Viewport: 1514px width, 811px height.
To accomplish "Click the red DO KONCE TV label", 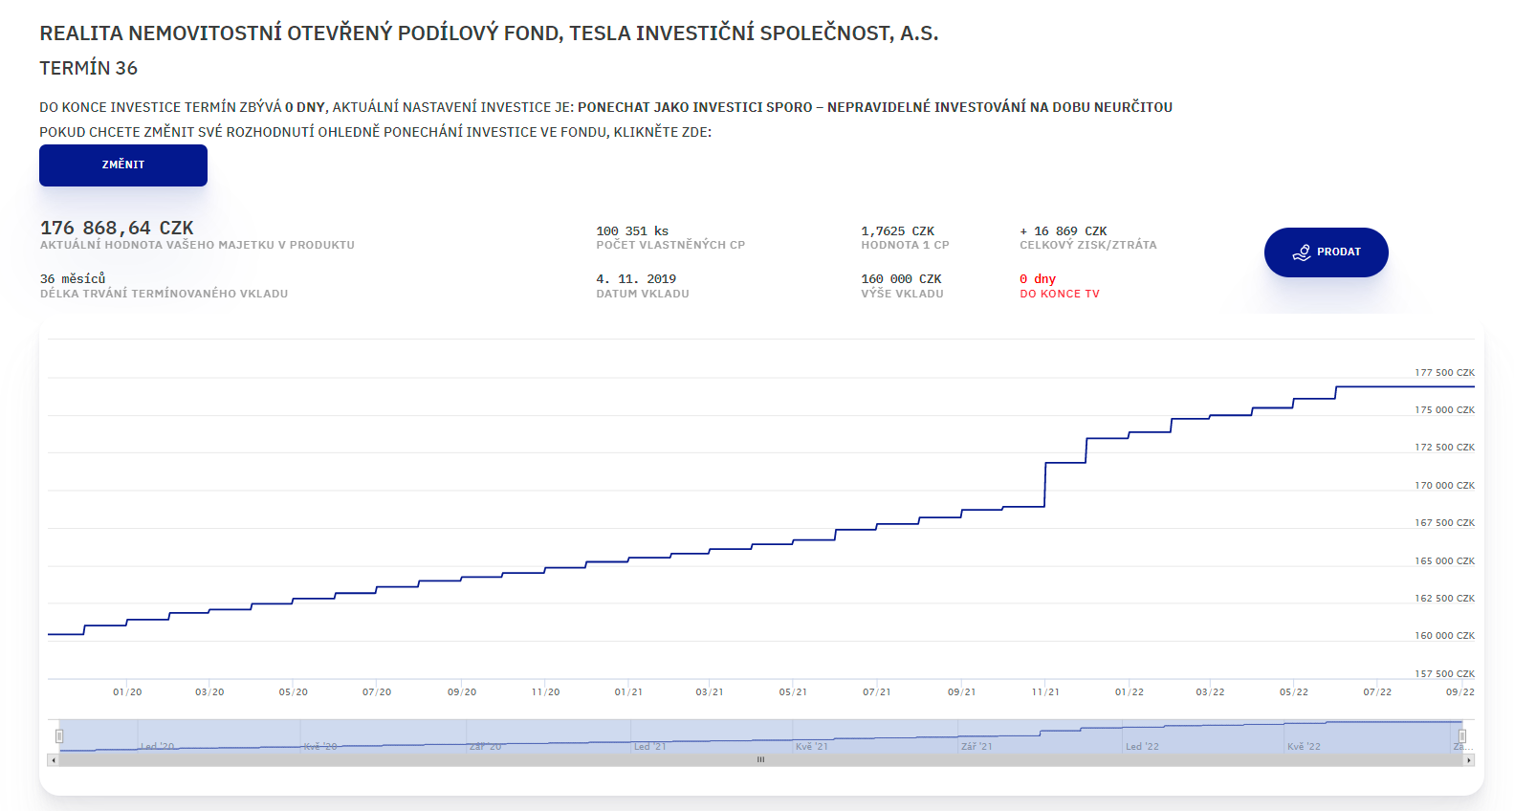I will tap(1060, 294).
